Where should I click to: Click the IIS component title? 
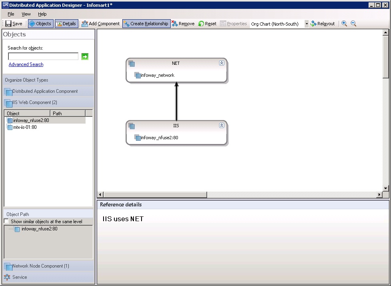[x=176, y=126]
